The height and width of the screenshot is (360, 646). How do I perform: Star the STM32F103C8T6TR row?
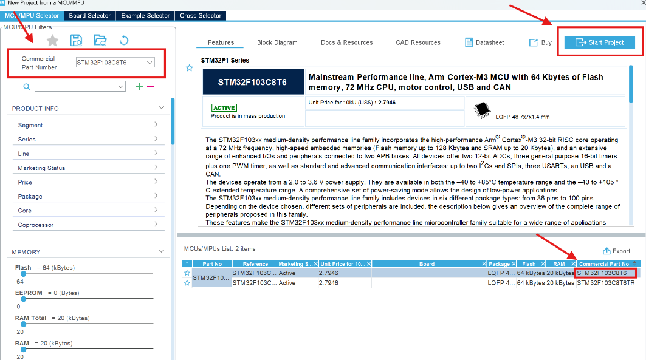(x=187, y=283)
